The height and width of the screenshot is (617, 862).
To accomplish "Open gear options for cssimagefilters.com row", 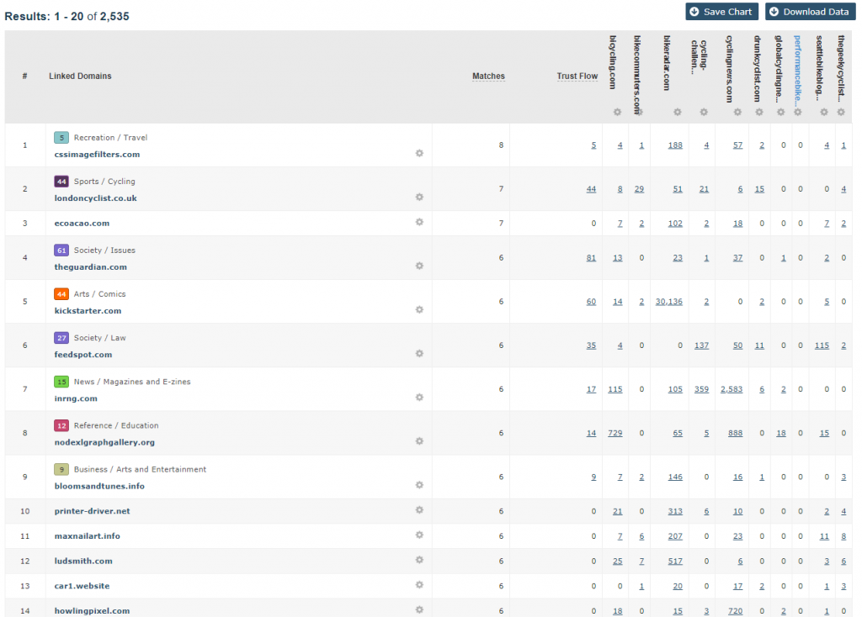I will [x=419, y=153].
